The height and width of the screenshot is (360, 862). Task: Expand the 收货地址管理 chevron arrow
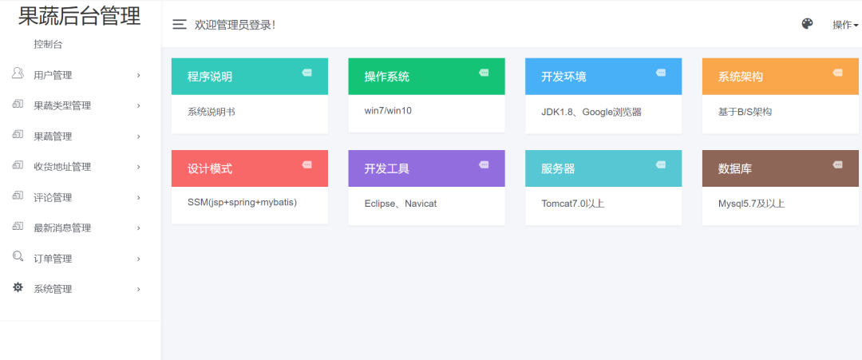click(139, 167)
